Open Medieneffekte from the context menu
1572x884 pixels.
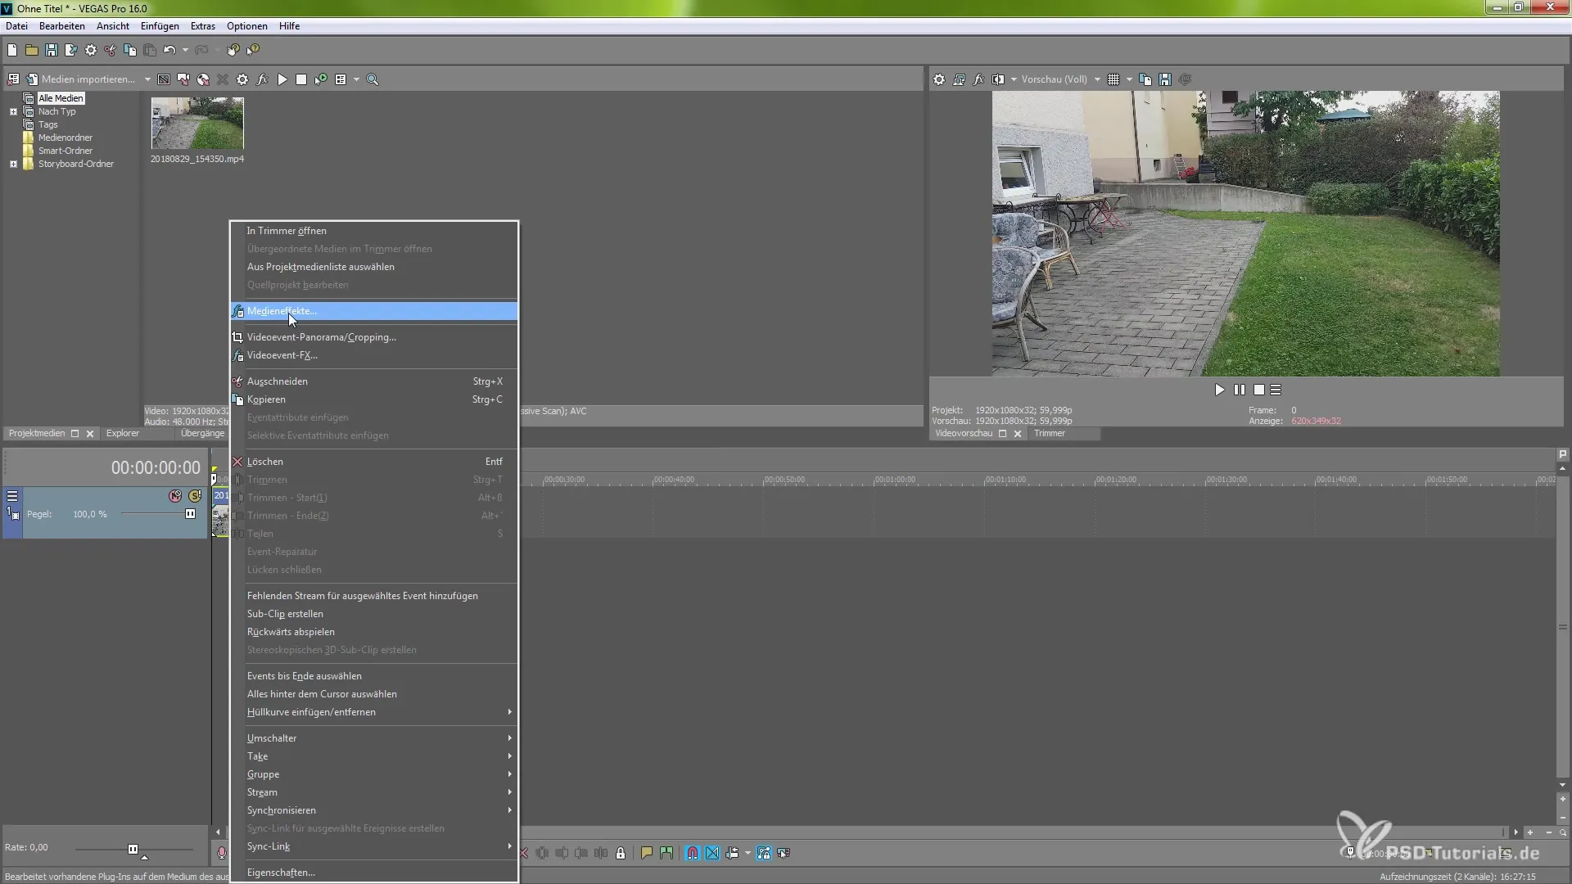(282, 311)
